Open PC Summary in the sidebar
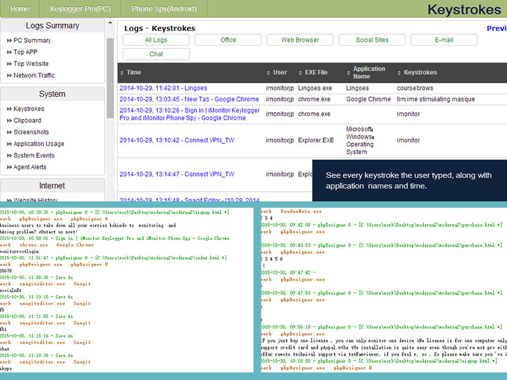507x380 pixels. (32, 41)
